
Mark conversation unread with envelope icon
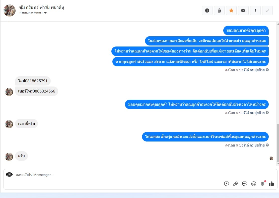click(243, 10)
